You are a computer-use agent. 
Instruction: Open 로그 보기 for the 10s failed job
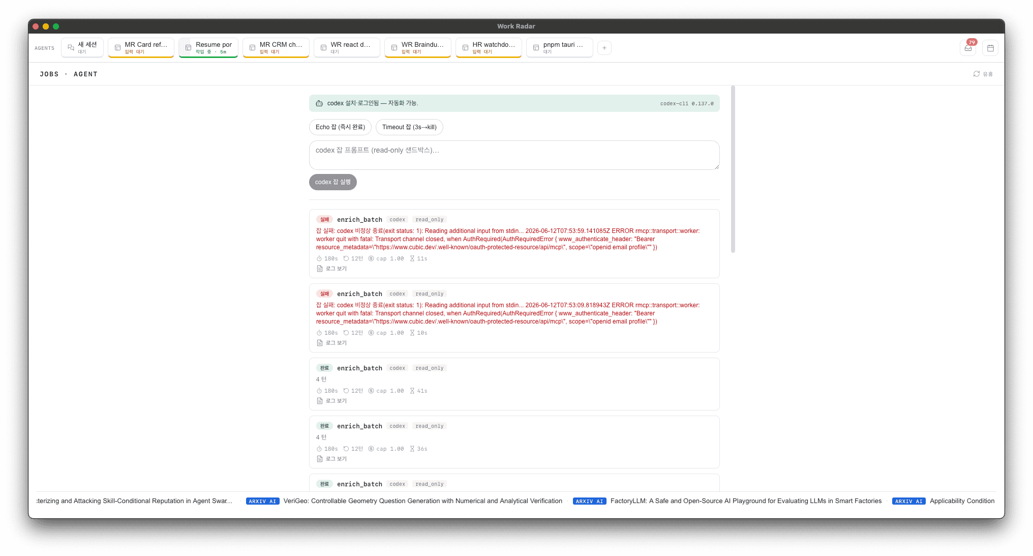click(332, 343)
